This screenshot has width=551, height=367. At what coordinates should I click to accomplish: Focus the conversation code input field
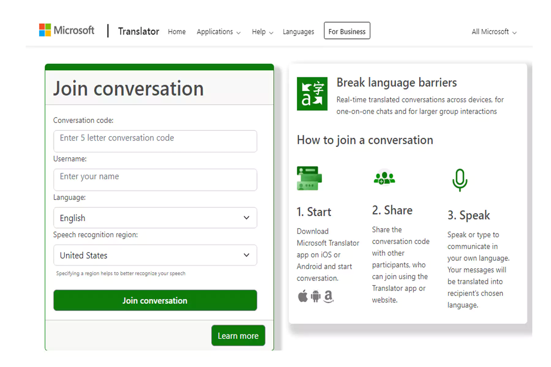pyautogui.click(x=155, y=141)
